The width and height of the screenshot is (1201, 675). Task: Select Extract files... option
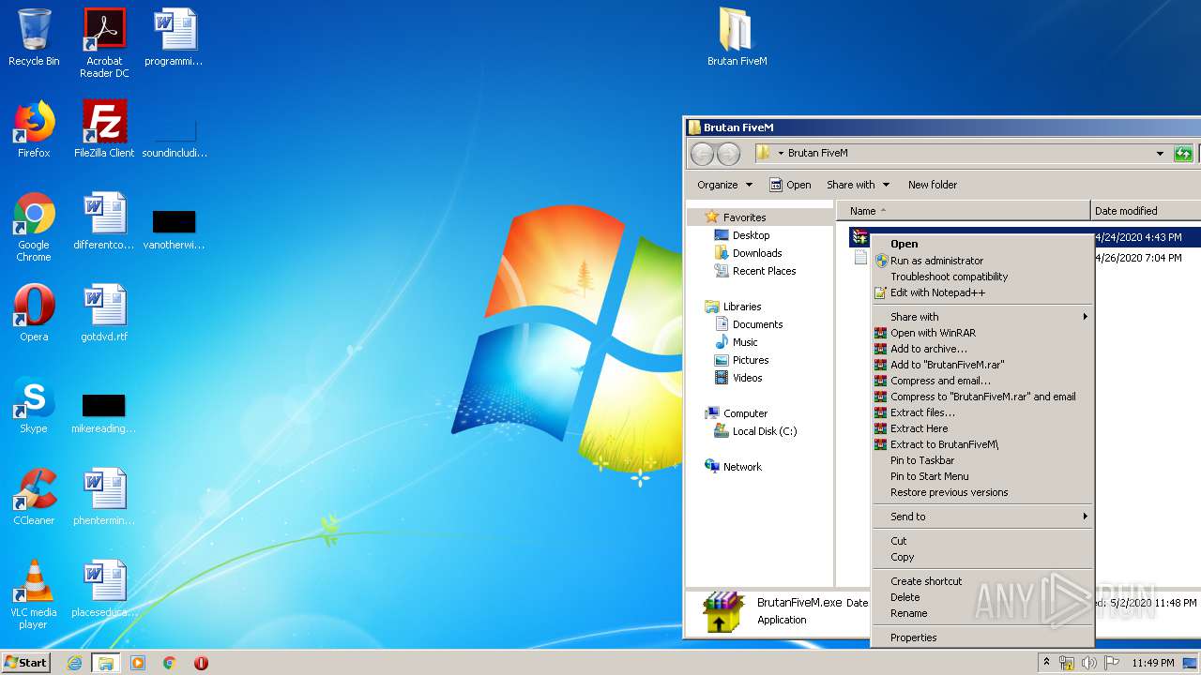click(x=982, y=412)
